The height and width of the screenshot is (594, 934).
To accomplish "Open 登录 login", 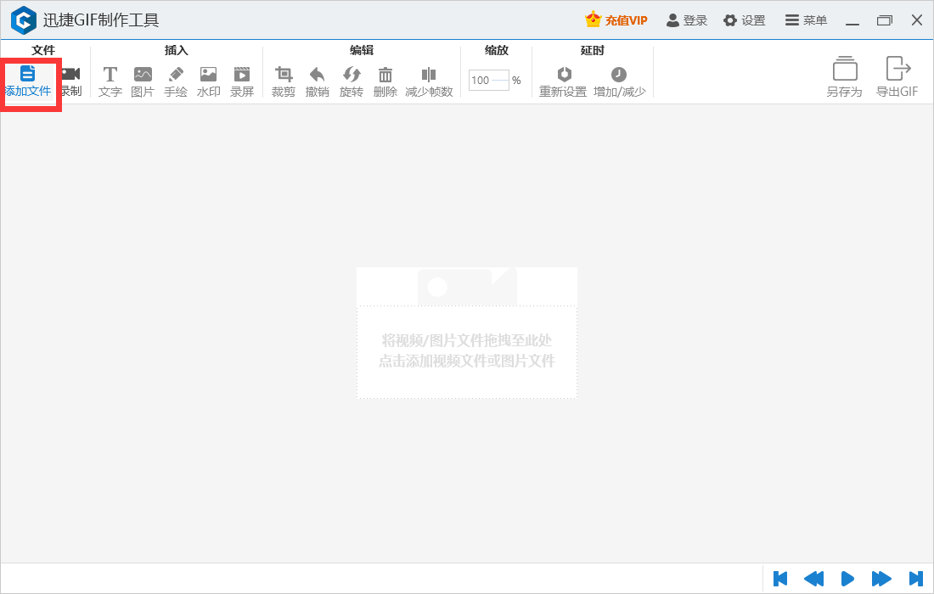I will 687,20.
